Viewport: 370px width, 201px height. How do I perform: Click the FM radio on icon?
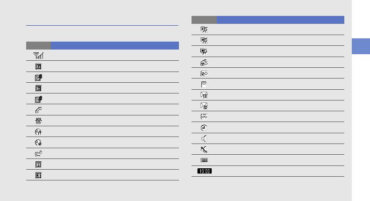204,62
